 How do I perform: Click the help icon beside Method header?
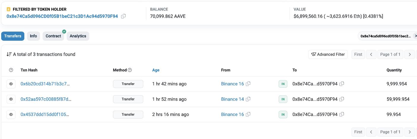tap(130, 70)
